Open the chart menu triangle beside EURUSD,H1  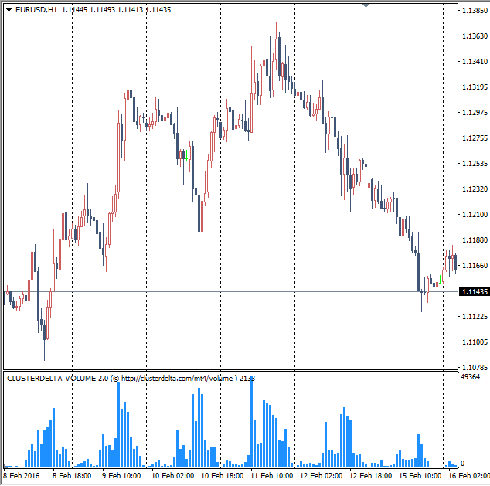(x=9, y=10)
